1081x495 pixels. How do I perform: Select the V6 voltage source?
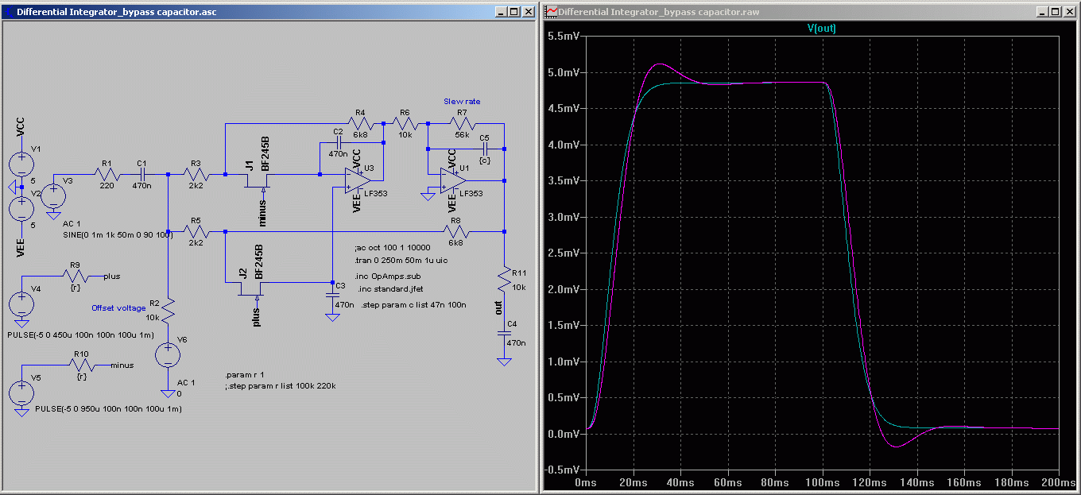[x=169, y=355]
